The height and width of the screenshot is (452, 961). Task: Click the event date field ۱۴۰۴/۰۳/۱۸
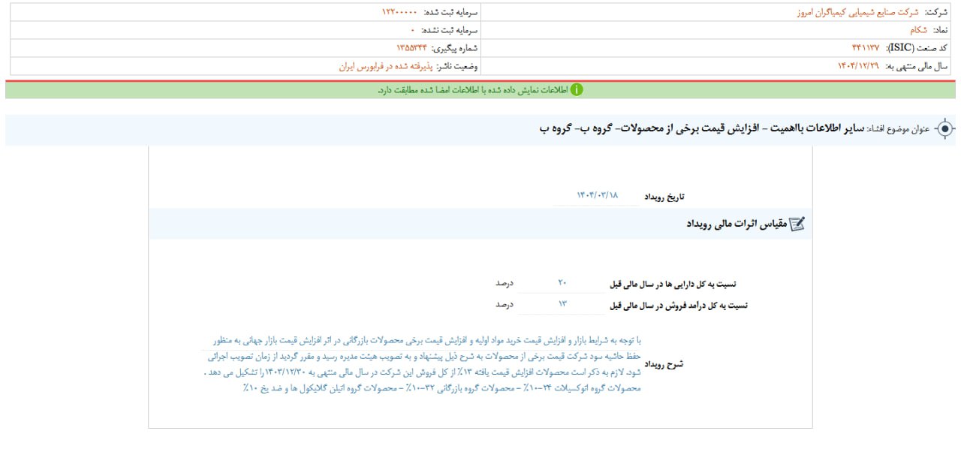[597, 196]
